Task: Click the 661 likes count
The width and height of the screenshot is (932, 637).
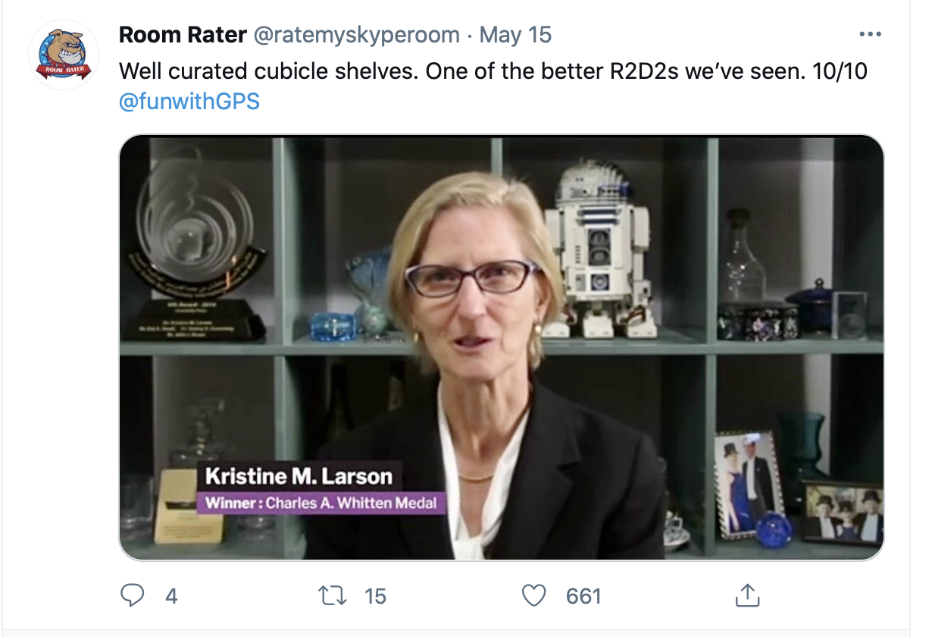Action: [x=583, y=597]
